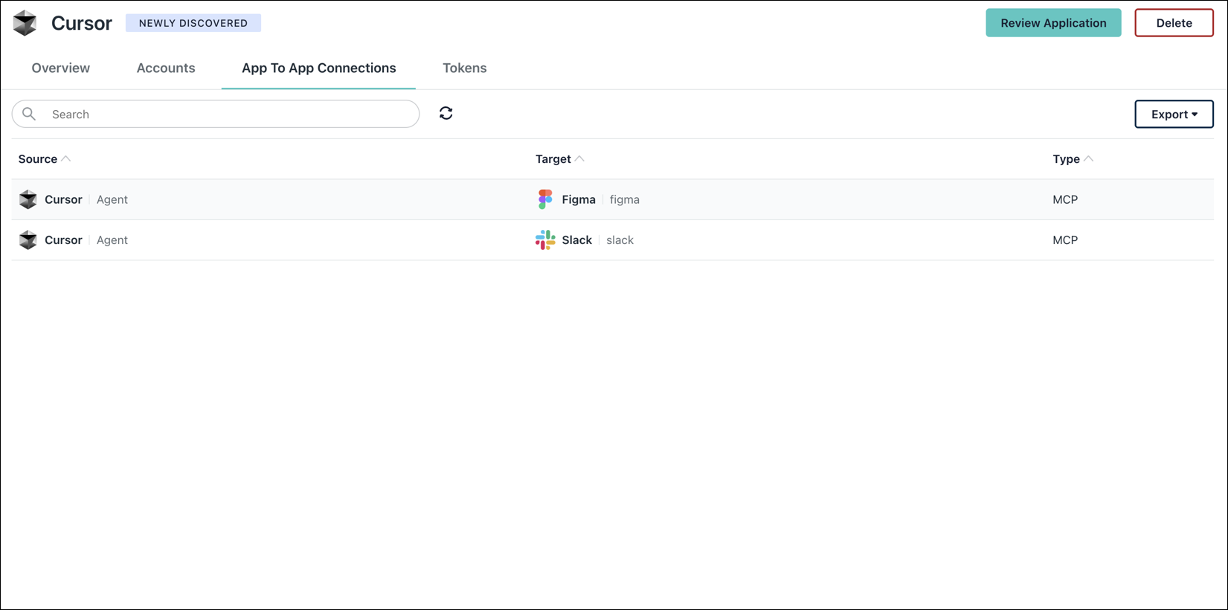The width and height of the screenshot is (1228, 610).
Task: Click the lowercase 'slack' identifier text
Action: click(x=620, y=240)
